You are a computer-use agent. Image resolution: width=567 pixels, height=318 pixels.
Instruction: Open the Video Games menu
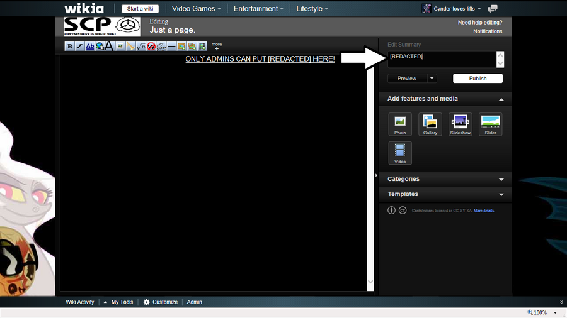[196, 9]
